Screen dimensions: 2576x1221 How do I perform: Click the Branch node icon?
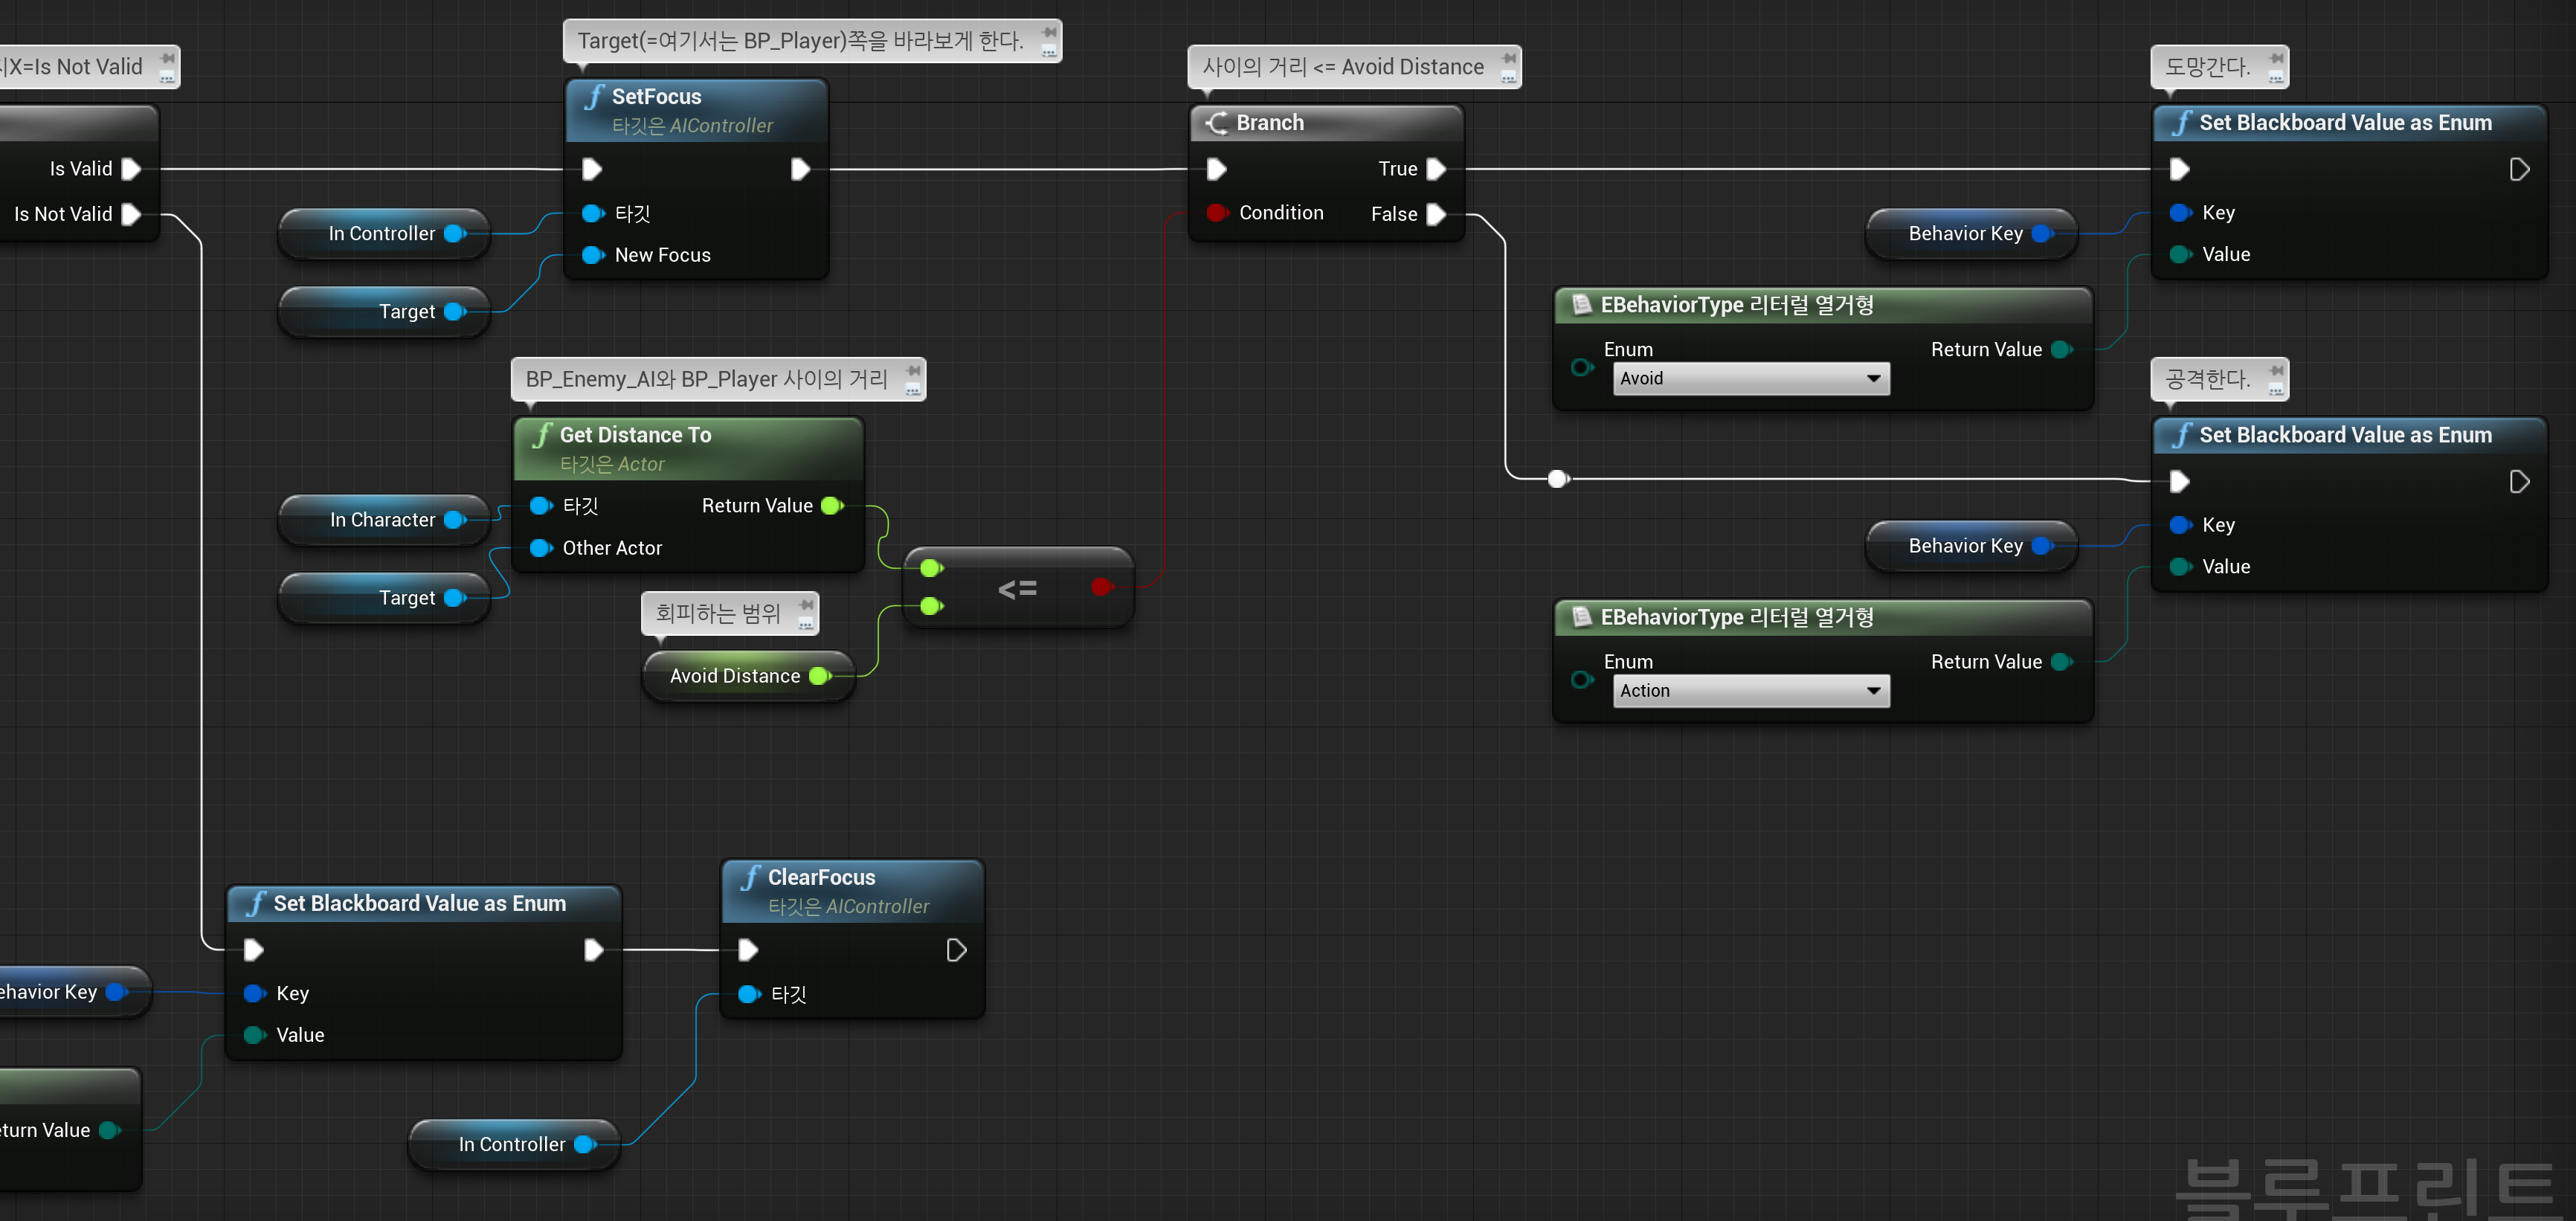[x=1217, y=123]
